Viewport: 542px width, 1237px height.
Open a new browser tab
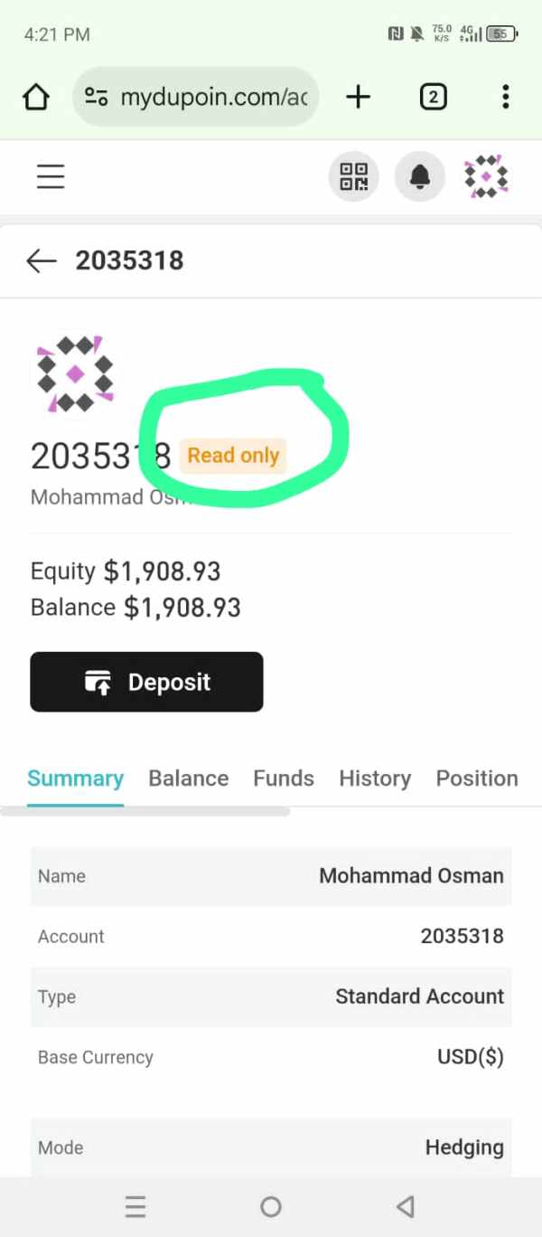coord(359,97)
